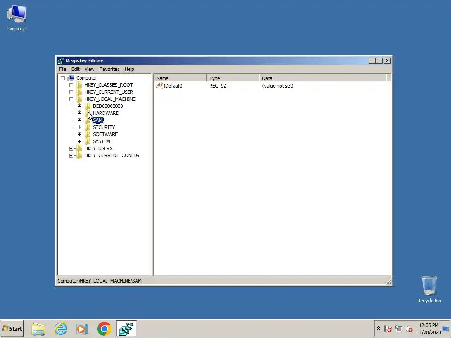Screen dimensions: 451x338
Task: Click the SOFTWARE folder icon
Action: [88, 134]
